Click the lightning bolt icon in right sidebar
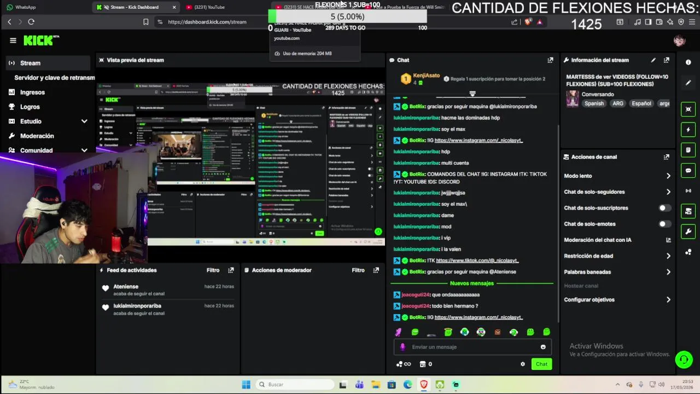Image resolution: width=700 pixels, height=394 pixels. pos(688,130)
